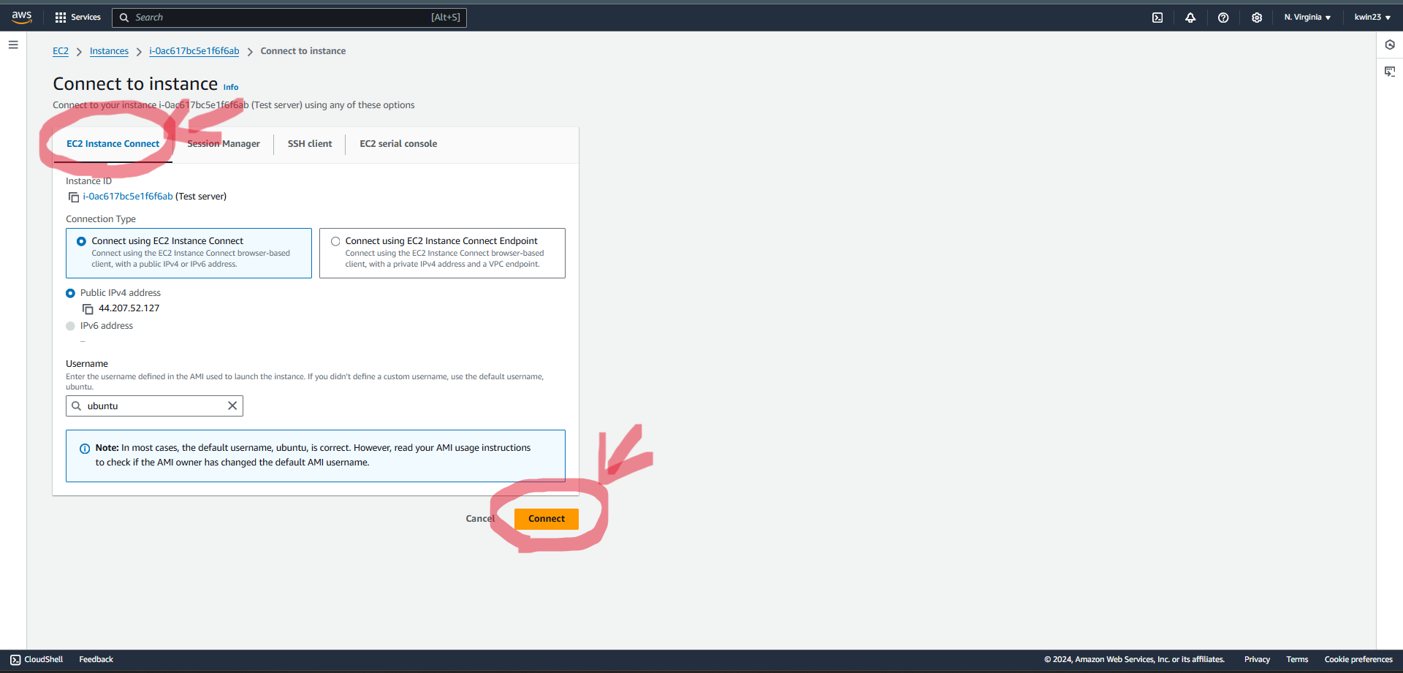The width and height of the screenshot is (1403, 673).
Task: Open the Privacy footer link
Action: click(x=1257, y=660)
